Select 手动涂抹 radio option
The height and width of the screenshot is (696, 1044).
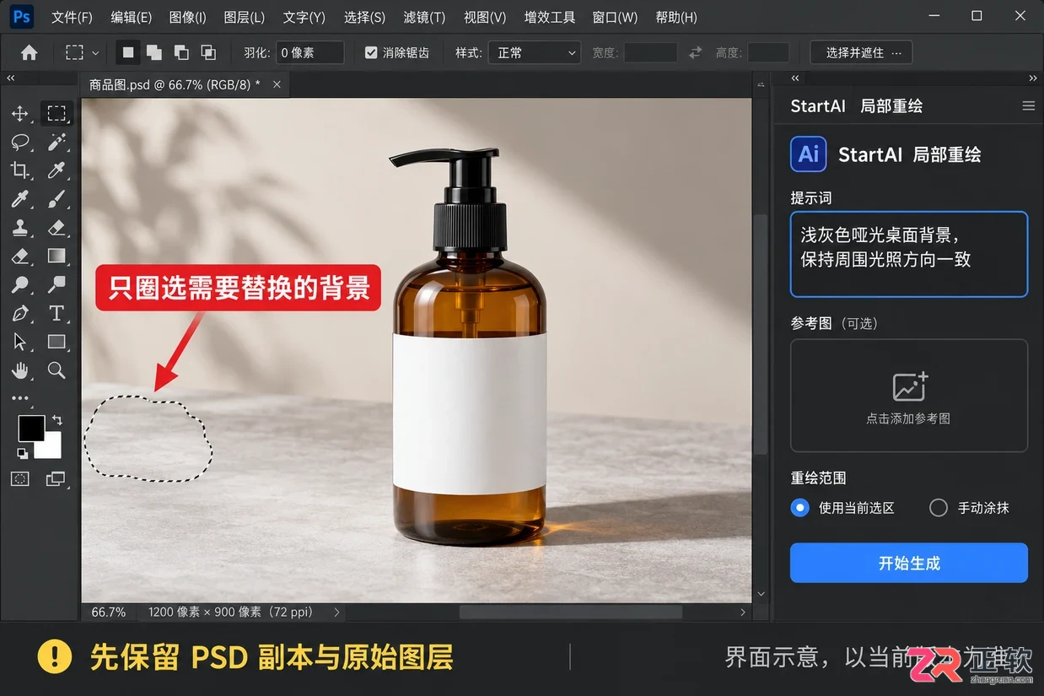pyautogui.click(x=939, y=508)
